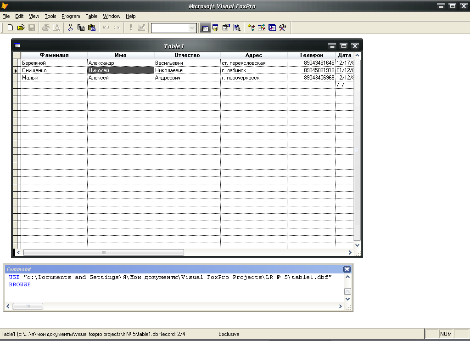Click the Адрес column header
470x341 pixels.
click(x=254, y=55)
